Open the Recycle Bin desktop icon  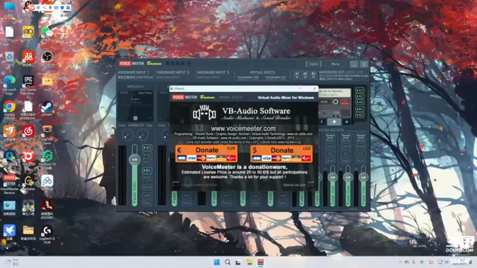[10, 58]
